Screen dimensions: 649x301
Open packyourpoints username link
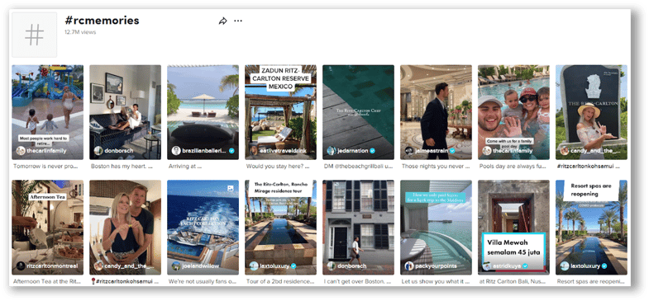[436, 266]
